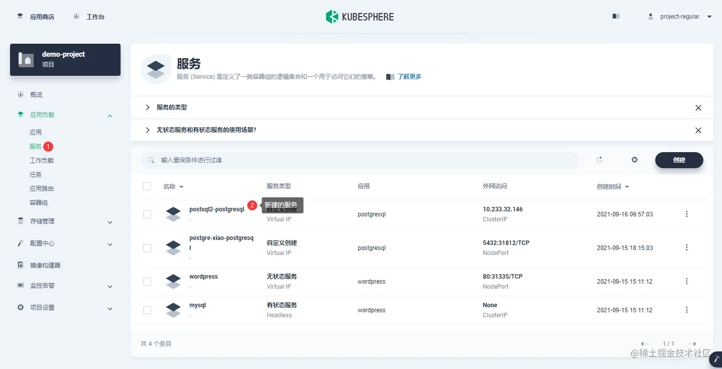Screen dimensions: 722x369
Task: Open 镜像构建器 in the sidebar
Action: 45,265
